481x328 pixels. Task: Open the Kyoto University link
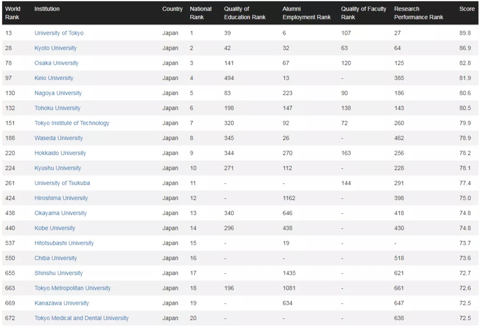56,48
